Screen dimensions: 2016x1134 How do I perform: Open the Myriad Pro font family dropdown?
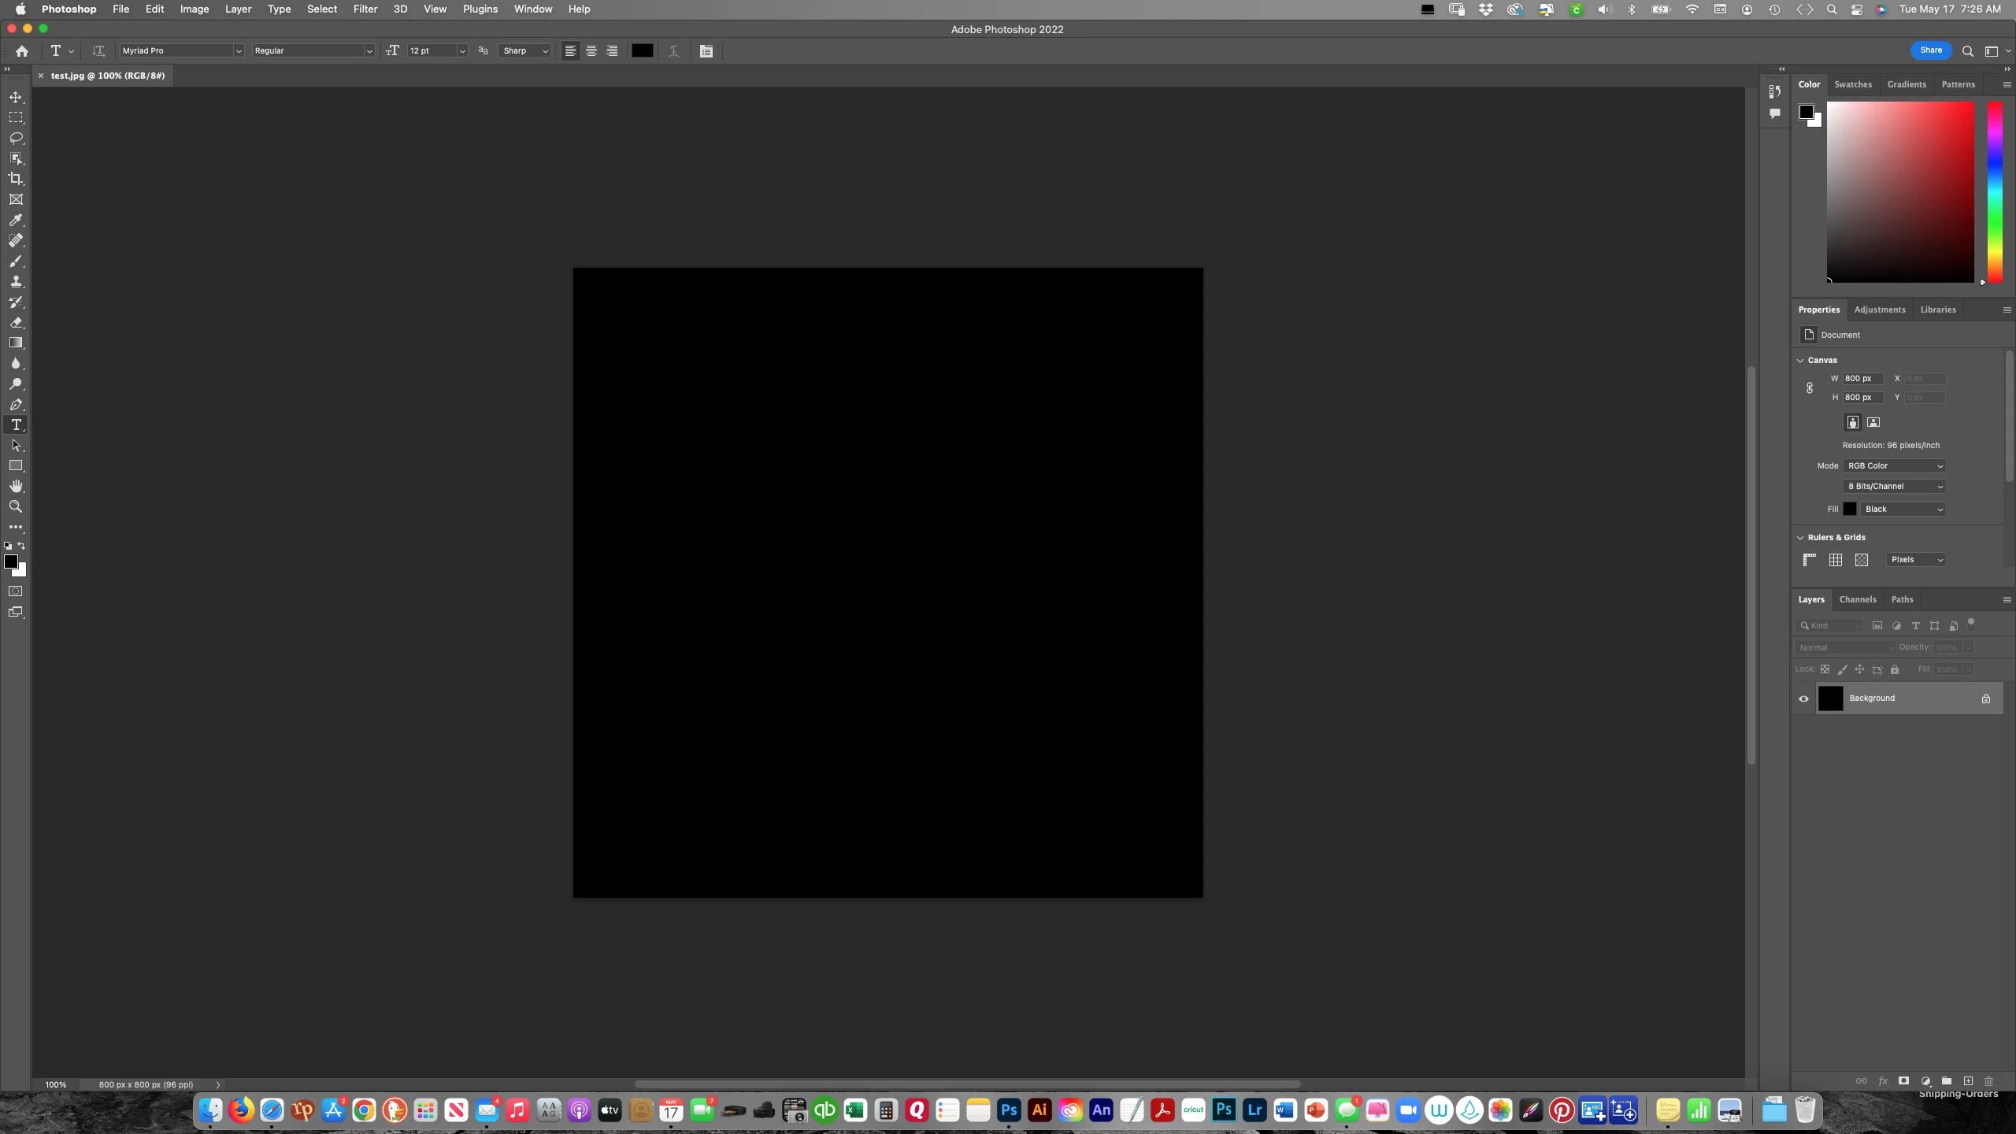click(238, 50)
